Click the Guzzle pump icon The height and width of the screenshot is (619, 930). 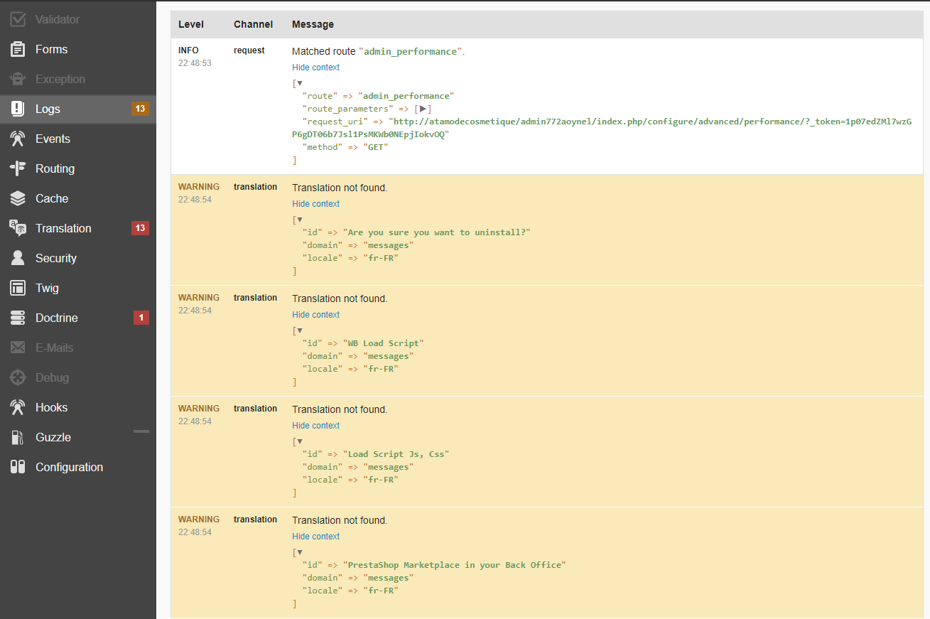[x=18, y=438]
